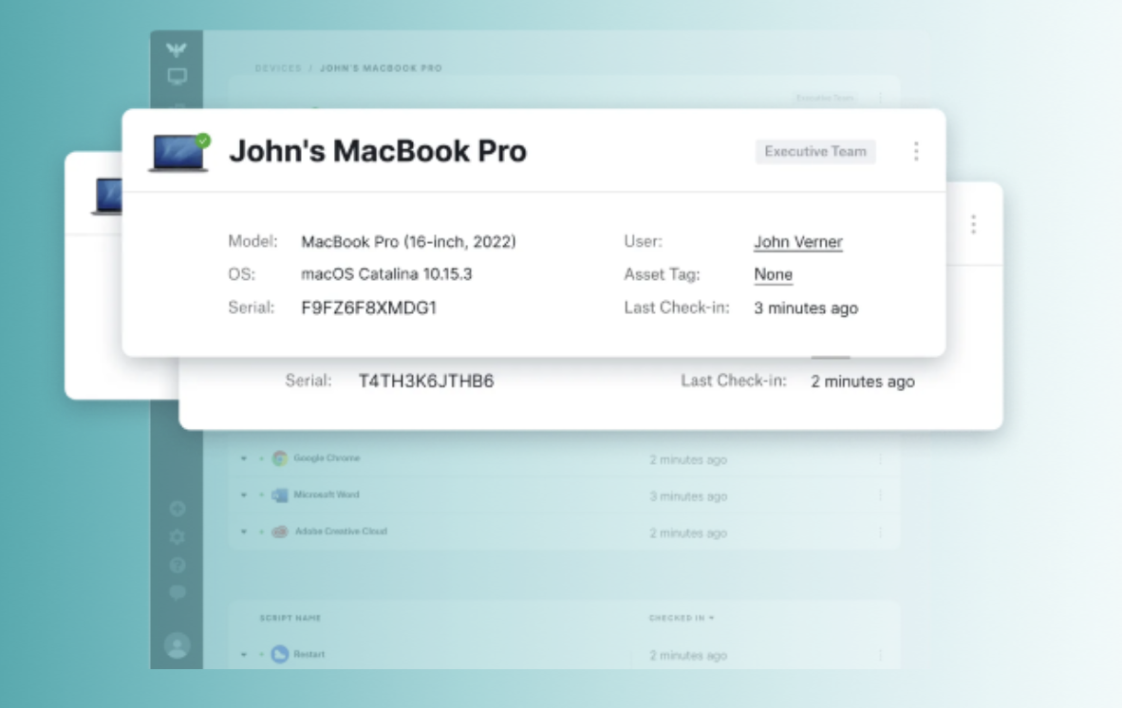Image resolution: width=1122 pixels, height=708 pixels.
Task: Click the Restart script icon
Action: (280, 654)
